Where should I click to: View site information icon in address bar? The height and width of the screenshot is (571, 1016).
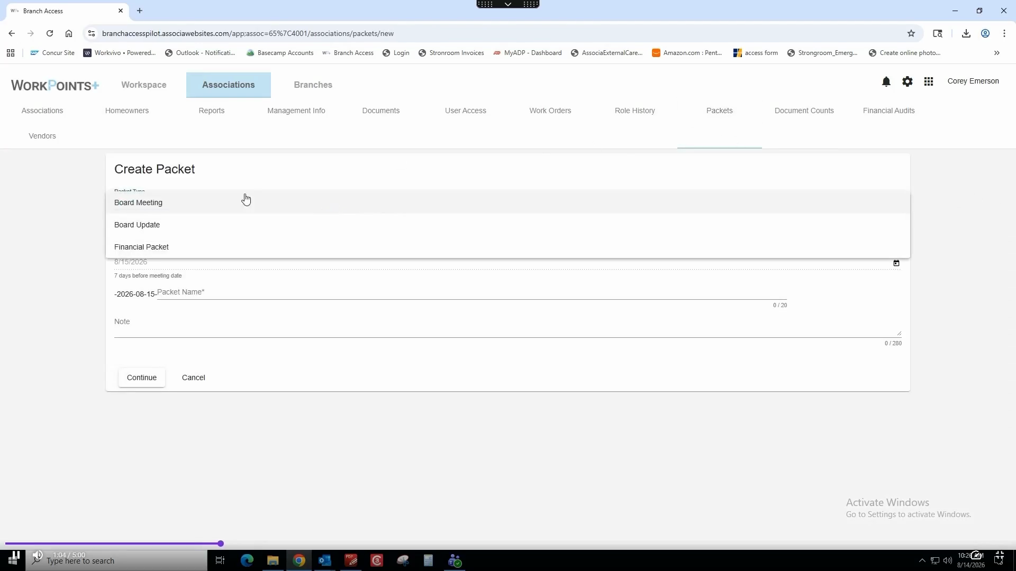click(x=92, y=33)
